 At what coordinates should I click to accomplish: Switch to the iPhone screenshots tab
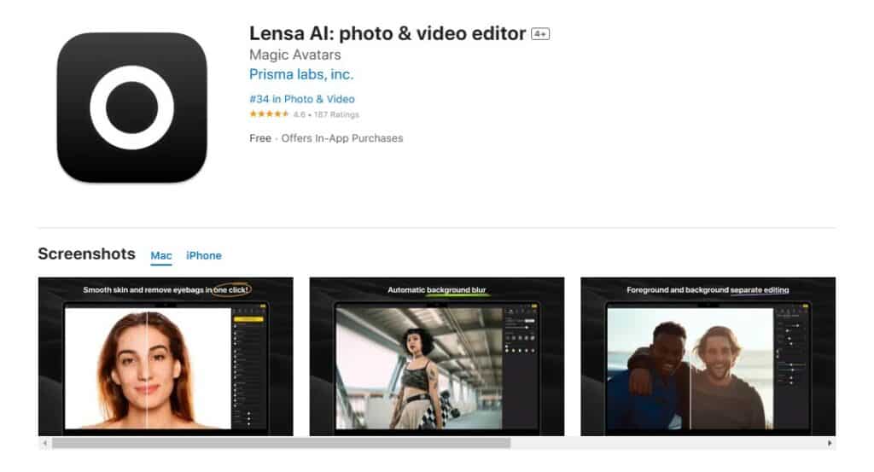click(x=203, y=256)
